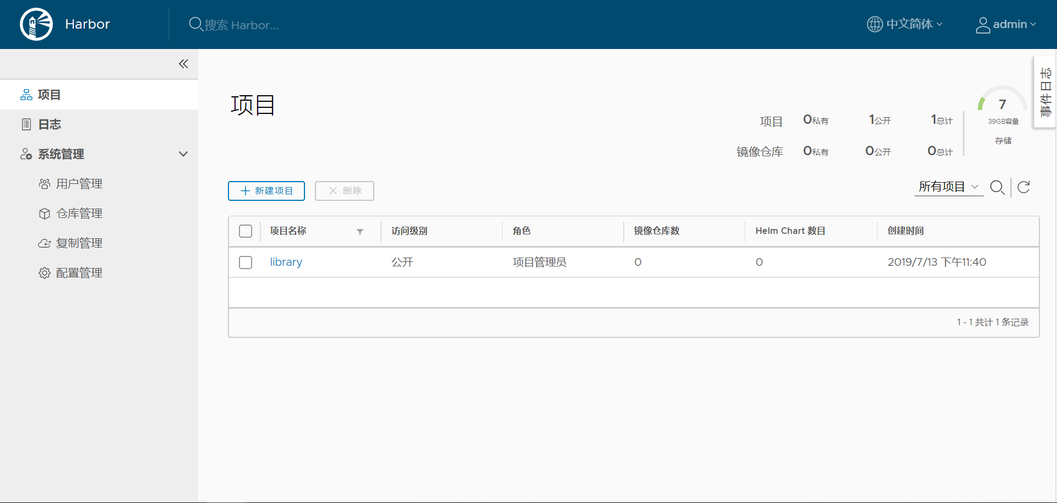Click the search magnifier icon beside 所有项目

[997, 188]
